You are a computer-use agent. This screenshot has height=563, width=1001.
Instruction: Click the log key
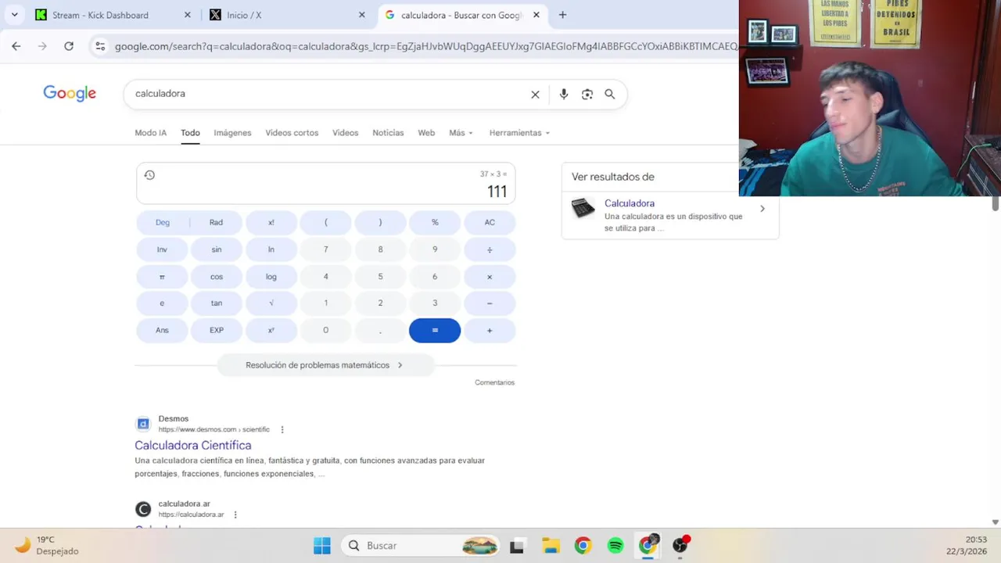(x=271, y=277)
